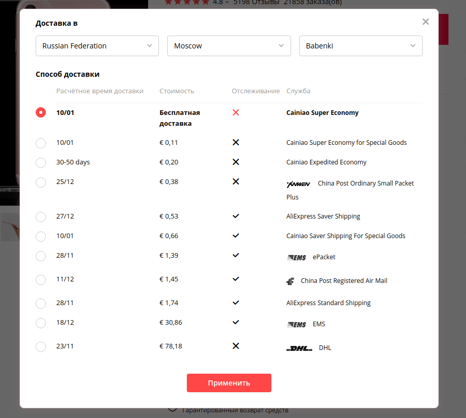Open the Babenki city dropdown
Image resolution: width=466 pixels, height=418 pixels.
(361, 46)
